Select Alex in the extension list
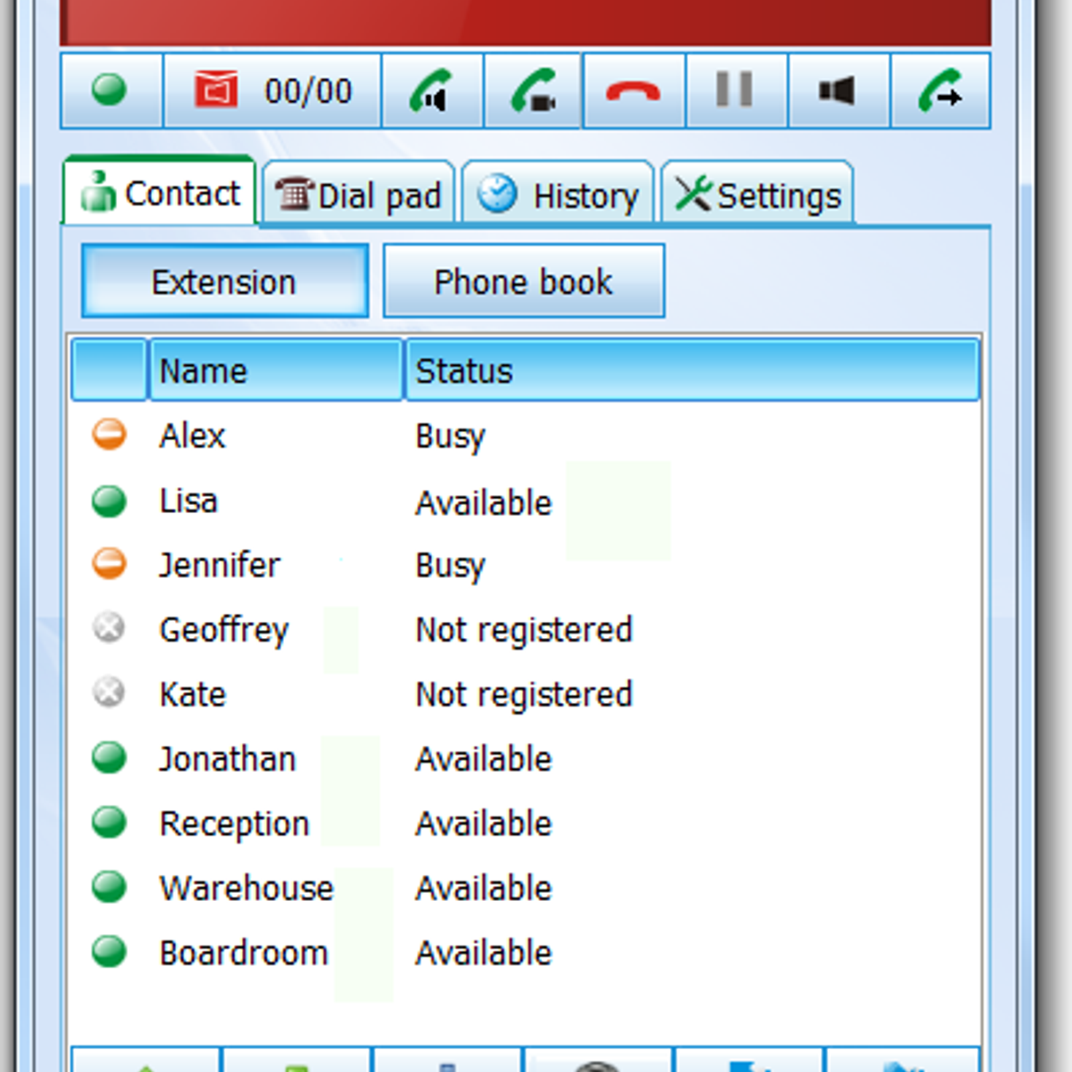Image resolution: width=1072 pixels, height=1072 pixels. click(x=192, y=436)
